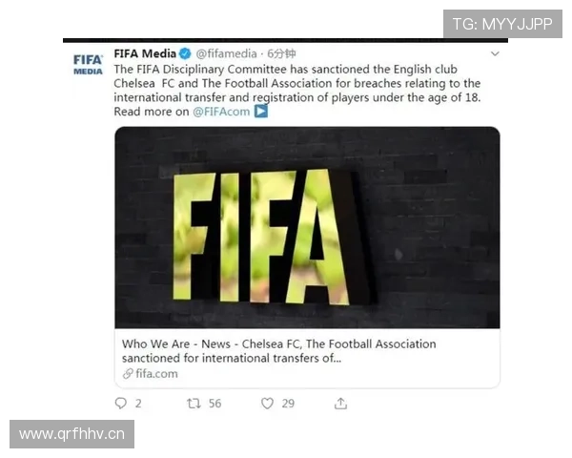572x458 pixels.
Task: Click the www.qrfhhv.cn watermark label
Action: click(71, 434)
